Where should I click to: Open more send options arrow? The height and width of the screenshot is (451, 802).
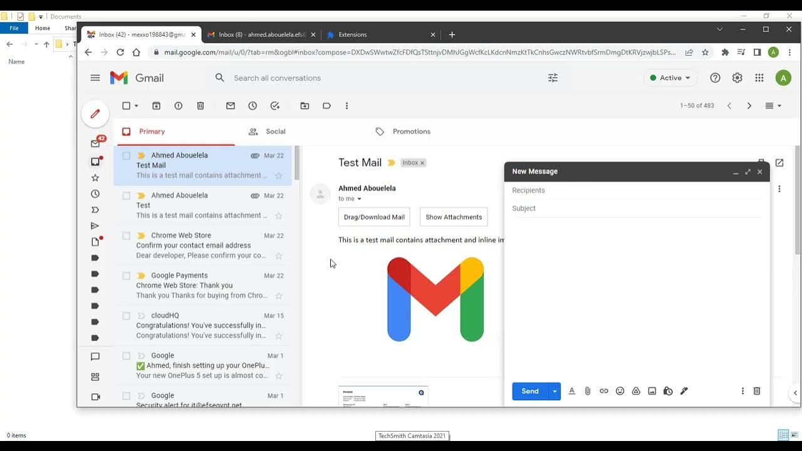click(555, 391)
